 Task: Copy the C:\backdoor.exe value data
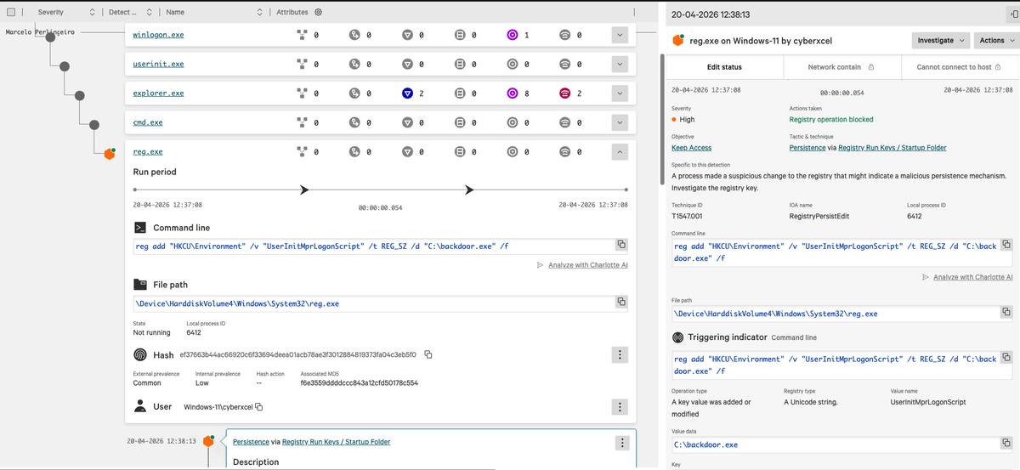(x=1006, y=444)
